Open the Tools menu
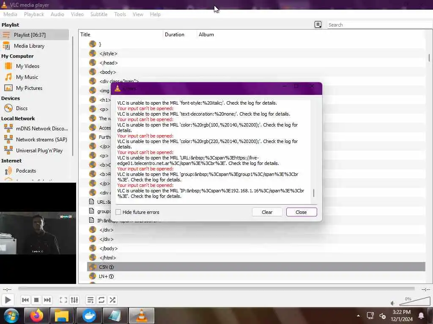The image size is (433, 324). (x=120, y=14)
